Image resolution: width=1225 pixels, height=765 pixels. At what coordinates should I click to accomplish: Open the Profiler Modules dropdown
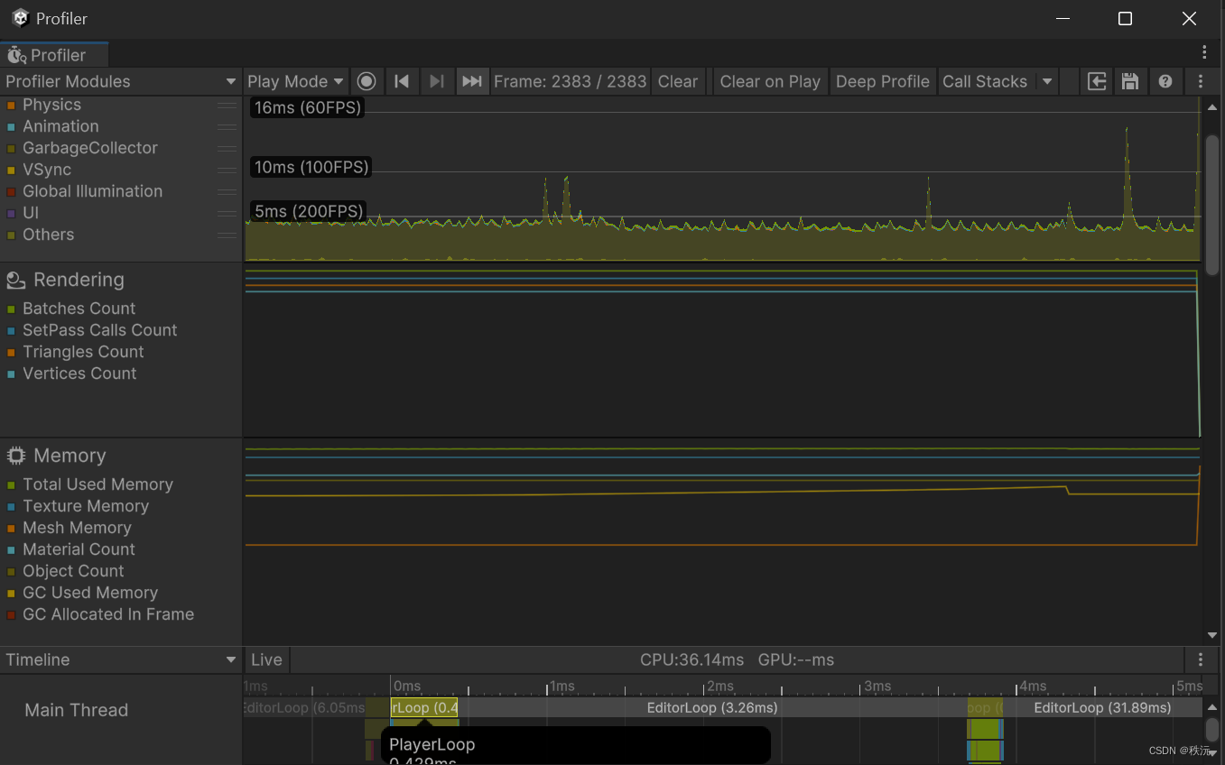pyautogui.click(x=117, y=81)
